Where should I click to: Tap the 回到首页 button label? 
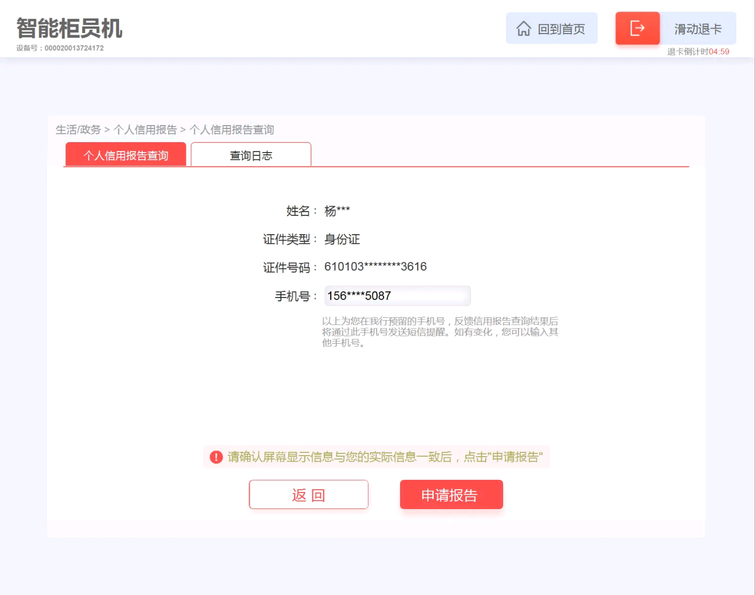[x=561, y=29]
